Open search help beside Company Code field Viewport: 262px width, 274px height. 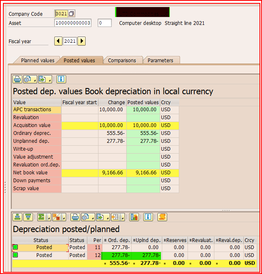[x=72, y=14]
